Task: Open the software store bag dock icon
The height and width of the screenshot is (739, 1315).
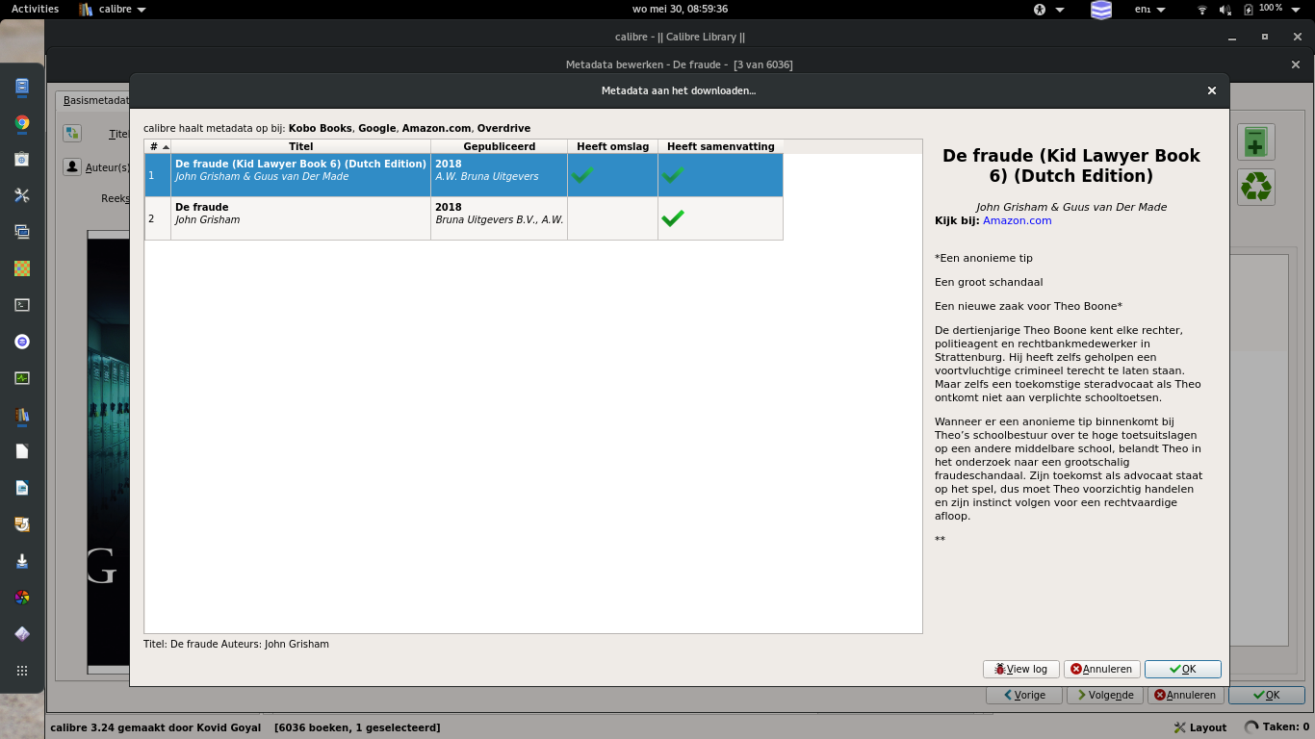Action: tap(22, 160)
